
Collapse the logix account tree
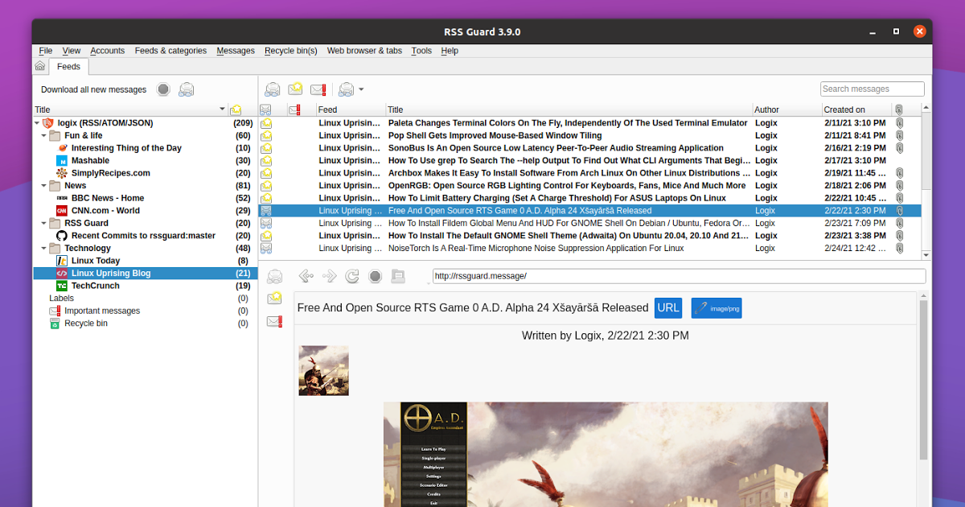coord(37,123)
